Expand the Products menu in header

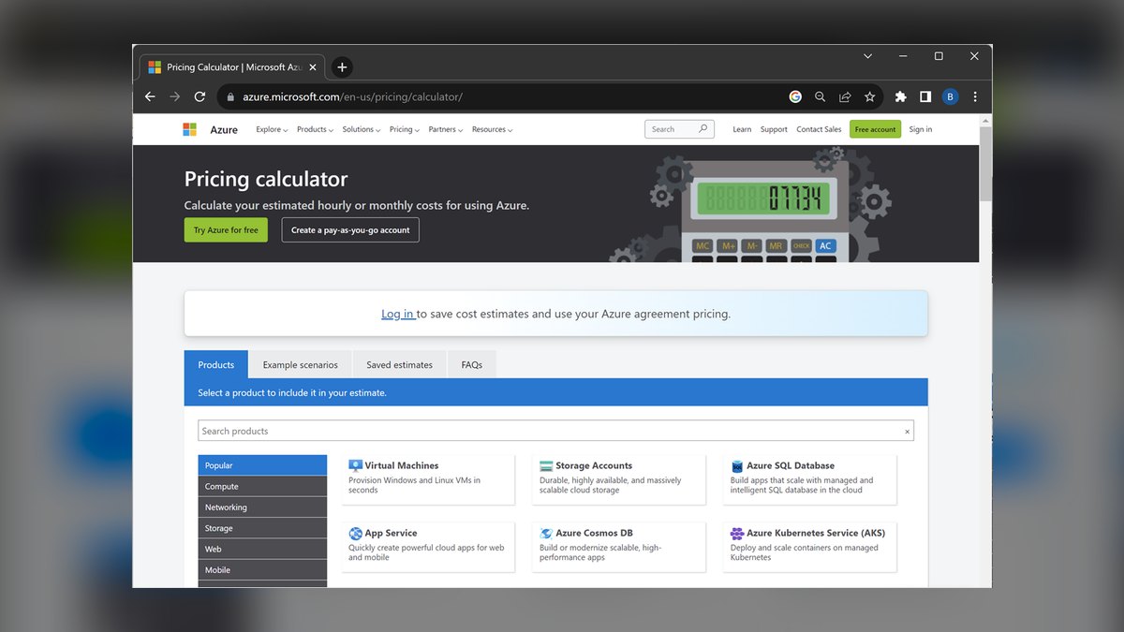(315, 129)
